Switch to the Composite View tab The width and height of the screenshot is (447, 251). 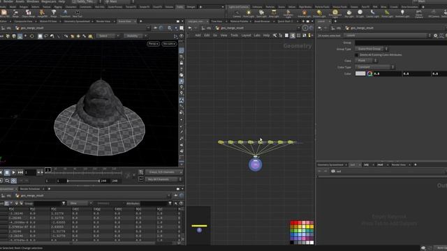pos(23,22)
